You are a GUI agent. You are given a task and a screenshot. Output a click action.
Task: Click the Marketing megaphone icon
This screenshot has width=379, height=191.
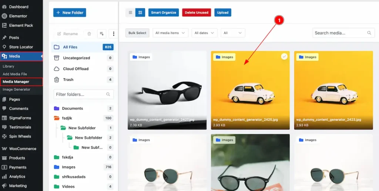click(4, 186)
